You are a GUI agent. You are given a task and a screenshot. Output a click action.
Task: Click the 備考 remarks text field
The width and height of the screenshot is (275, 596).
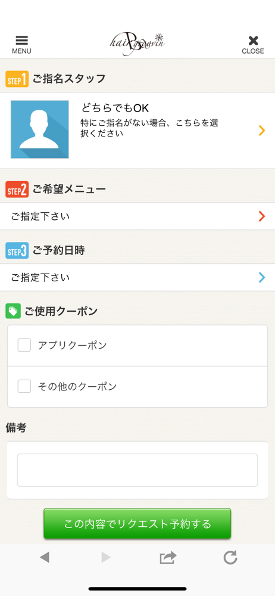coord(137,470)
